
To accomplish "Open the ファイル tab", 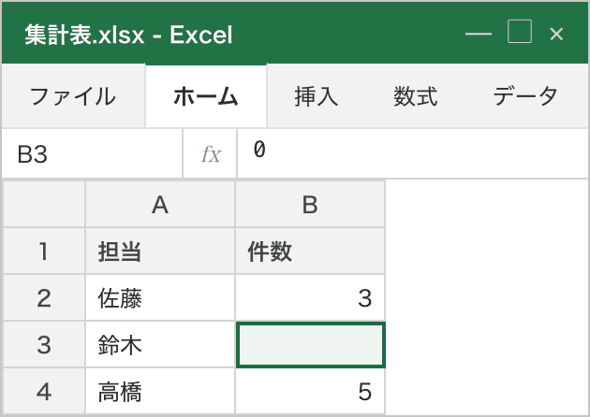I will coord(73,96).
